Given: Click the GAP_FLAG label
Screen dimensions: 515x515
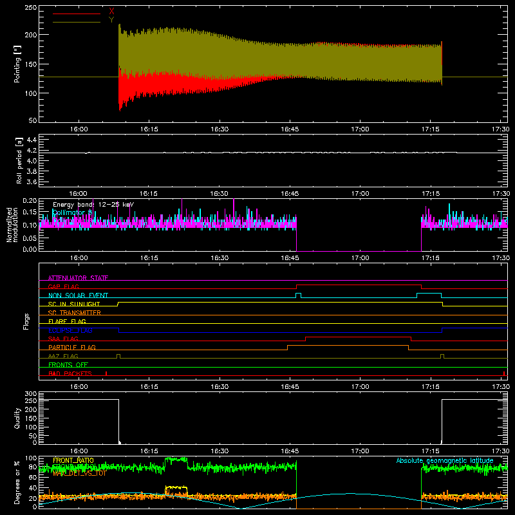Looking at the screenshot, I should pos(63,286).
